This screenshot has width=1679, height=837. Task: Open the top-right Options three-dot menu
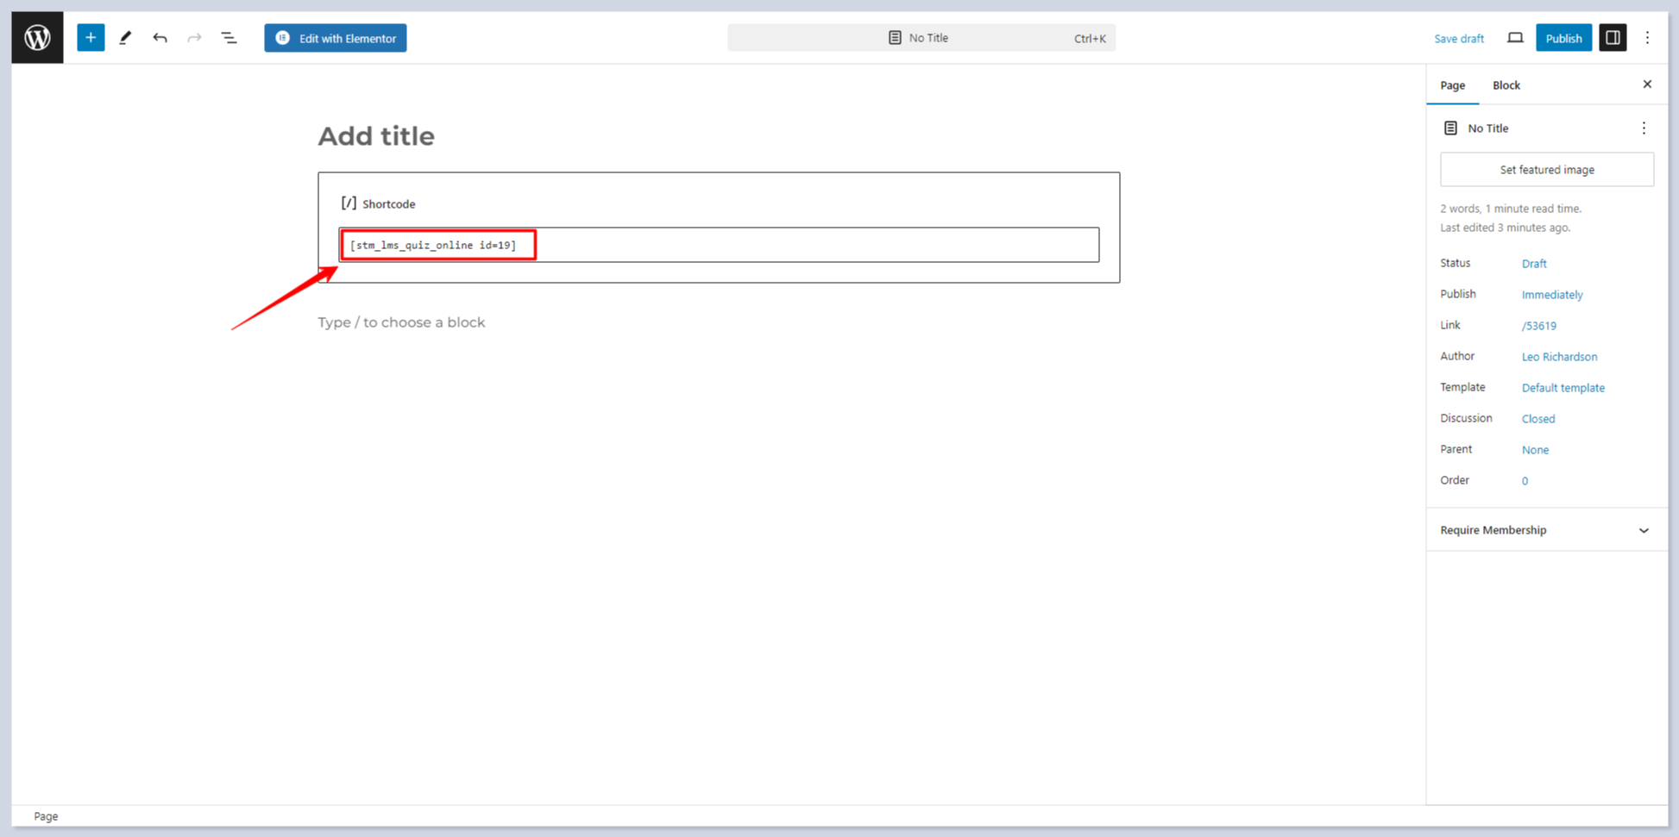click(x=1647, y=38)
